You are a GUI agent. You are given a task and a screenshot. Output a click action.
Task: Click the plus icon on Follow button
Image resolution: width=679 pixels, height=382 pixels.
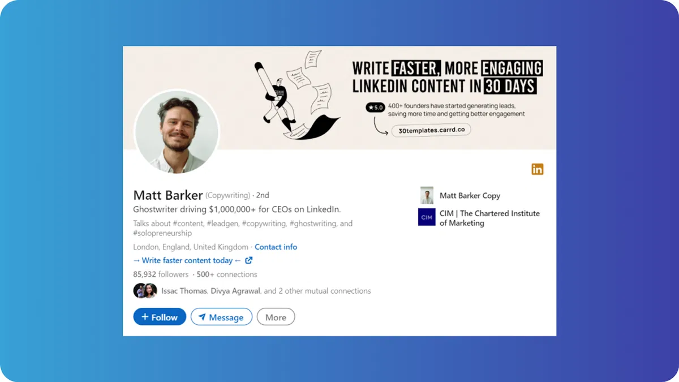tap(145, 317)
